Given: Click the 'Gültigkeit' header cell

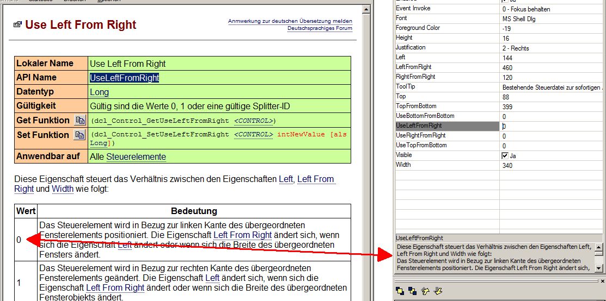Looking at the screenshot, I should pos(51,106).
